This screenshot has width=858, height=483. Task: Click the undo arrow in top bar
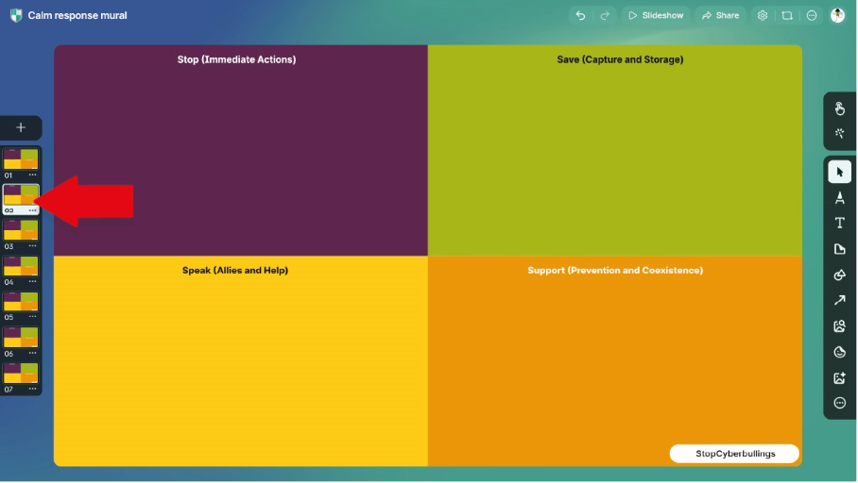coord(580,16)
